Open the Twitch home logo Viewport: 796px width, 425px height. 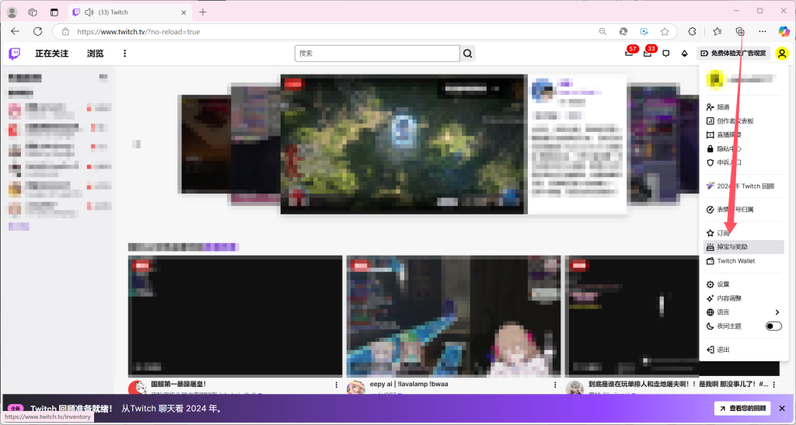click(x=15, y=54)
